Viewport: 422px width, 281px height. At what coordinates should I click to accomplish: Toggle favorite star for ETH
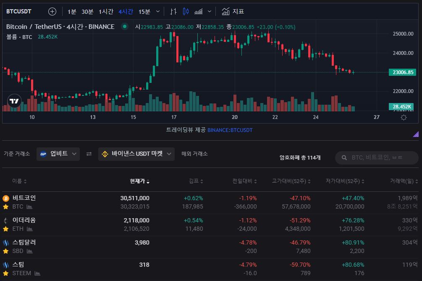pos(5,229)
